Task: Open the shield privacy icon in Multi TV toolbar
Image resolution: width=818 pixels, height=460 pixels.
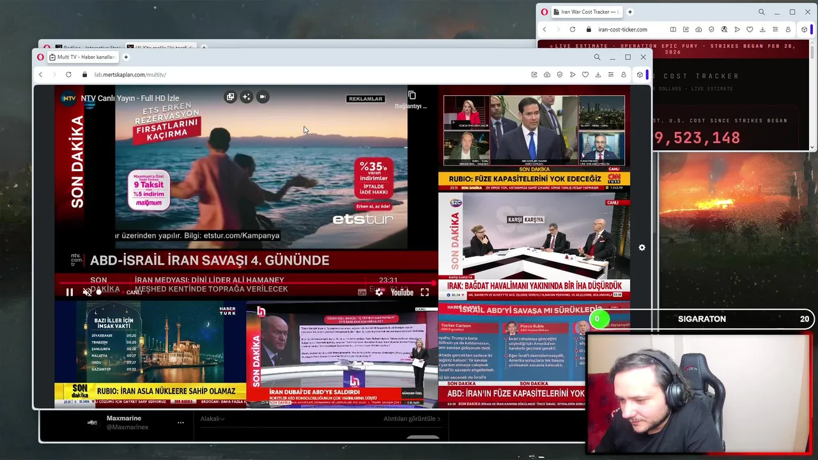Action: click(x=560, y=75)
